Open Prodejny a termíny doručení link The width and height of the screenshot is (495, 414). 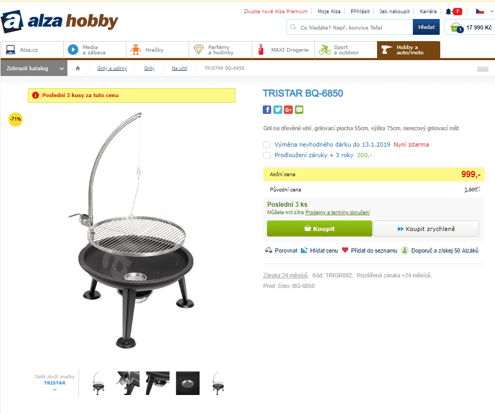tap(338, 213)
